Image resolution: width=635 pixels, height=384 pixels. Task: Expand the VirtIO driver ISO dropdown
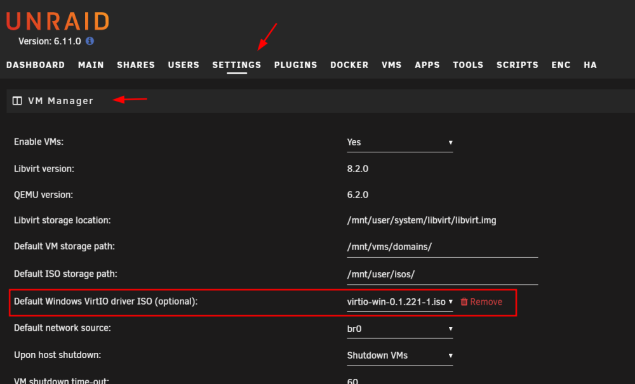(x=399, y=302)
